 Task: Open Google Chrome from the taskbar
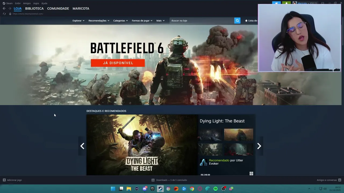(x=192, y=189)
